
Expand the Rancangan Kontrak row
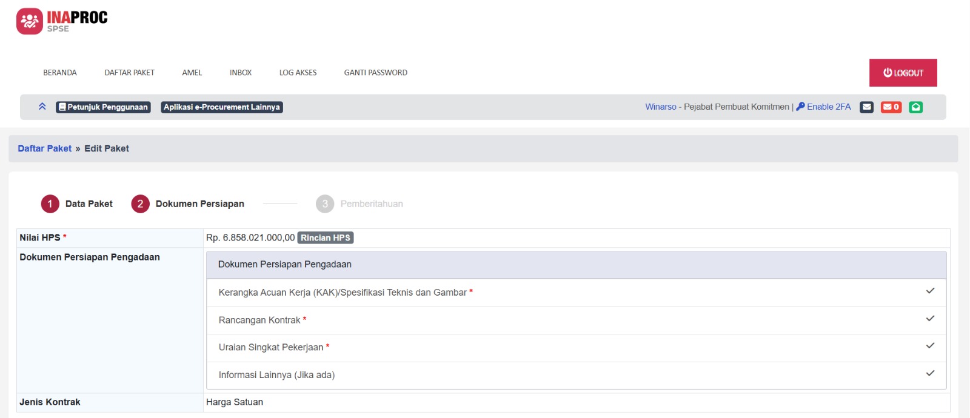tap(576, 320)
